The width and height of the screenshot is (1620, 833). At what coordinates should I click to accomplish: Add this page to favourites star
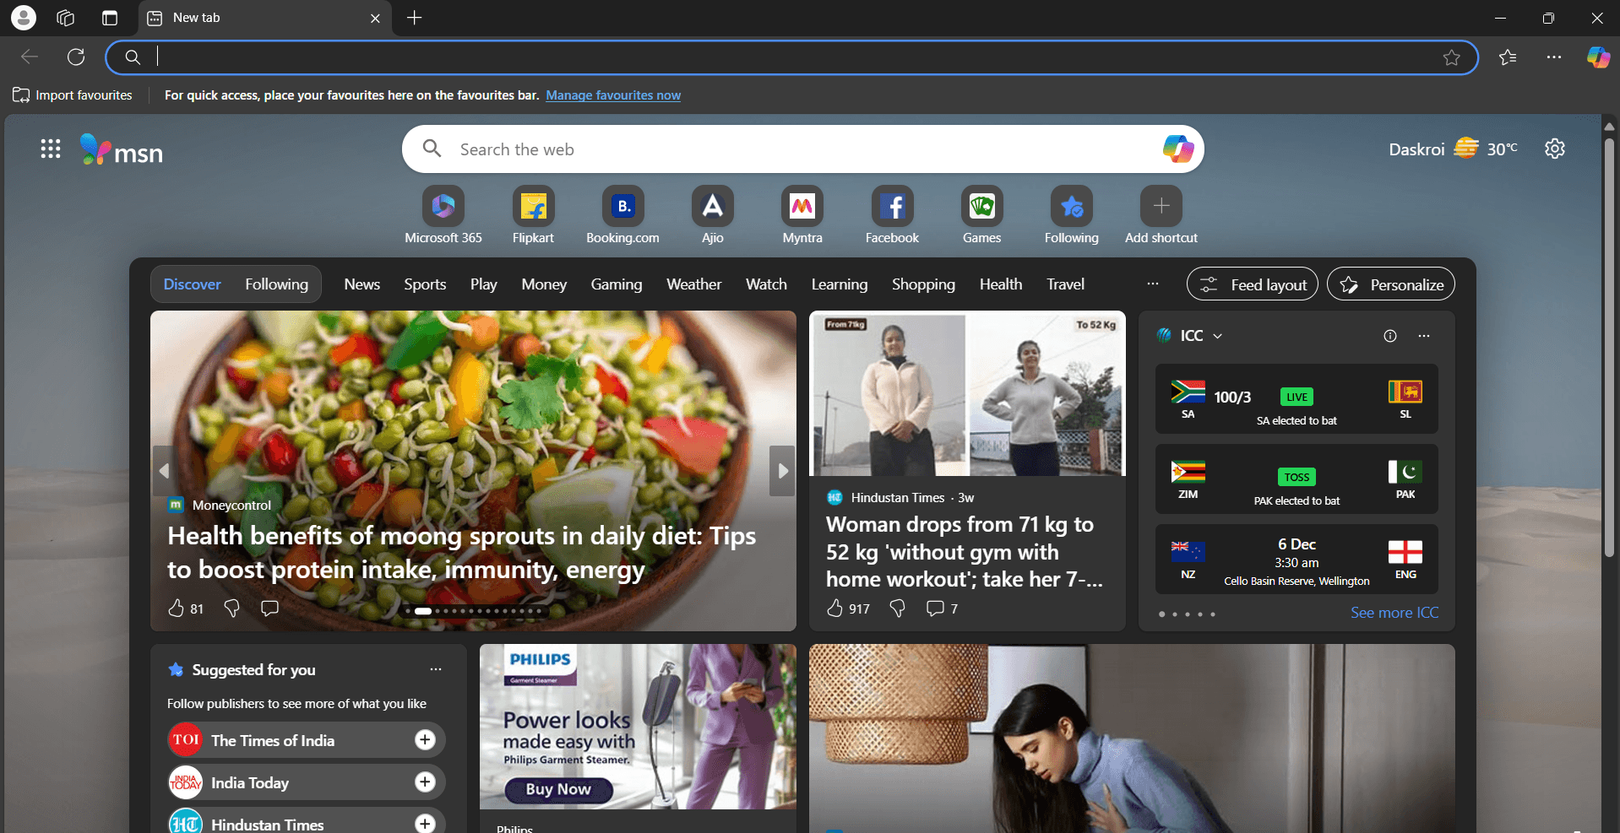click(1451, 57)
